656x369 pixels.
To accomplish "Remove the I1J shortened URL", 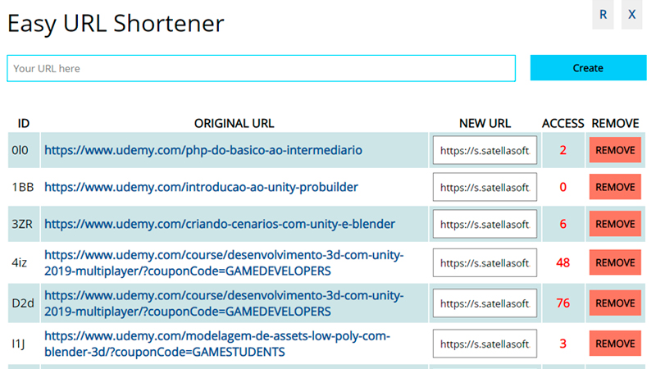I will click(615, 344).
